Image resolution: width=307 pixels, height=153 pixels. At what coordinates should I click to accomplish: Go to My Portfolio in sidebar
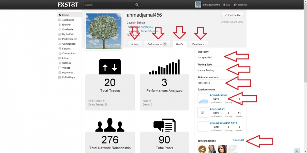(68, 34)
